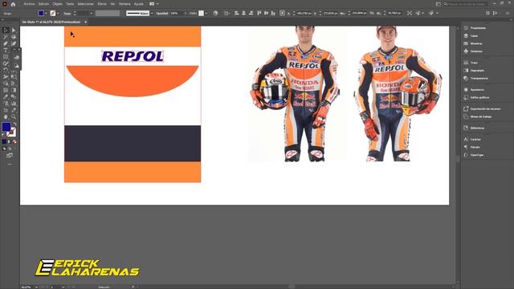
Task: Open the Transparencia panel
Action: [476, 79]
